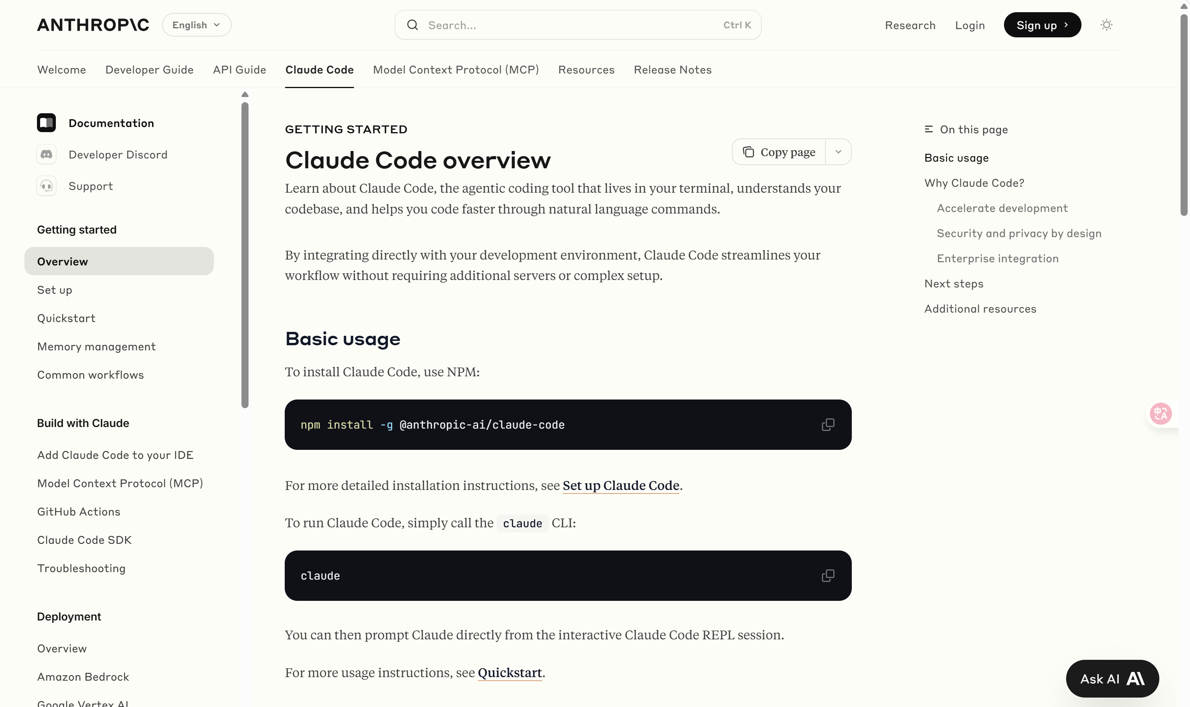Open Add Claude Code to your IDE

click(x=115, y=455)
